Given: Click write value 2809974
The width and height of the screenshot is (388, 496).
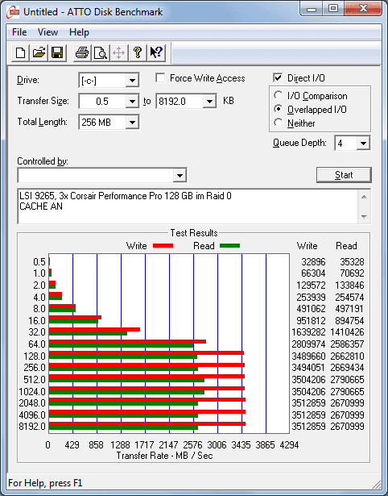Looking at the screenshot, I should point(308,344).
